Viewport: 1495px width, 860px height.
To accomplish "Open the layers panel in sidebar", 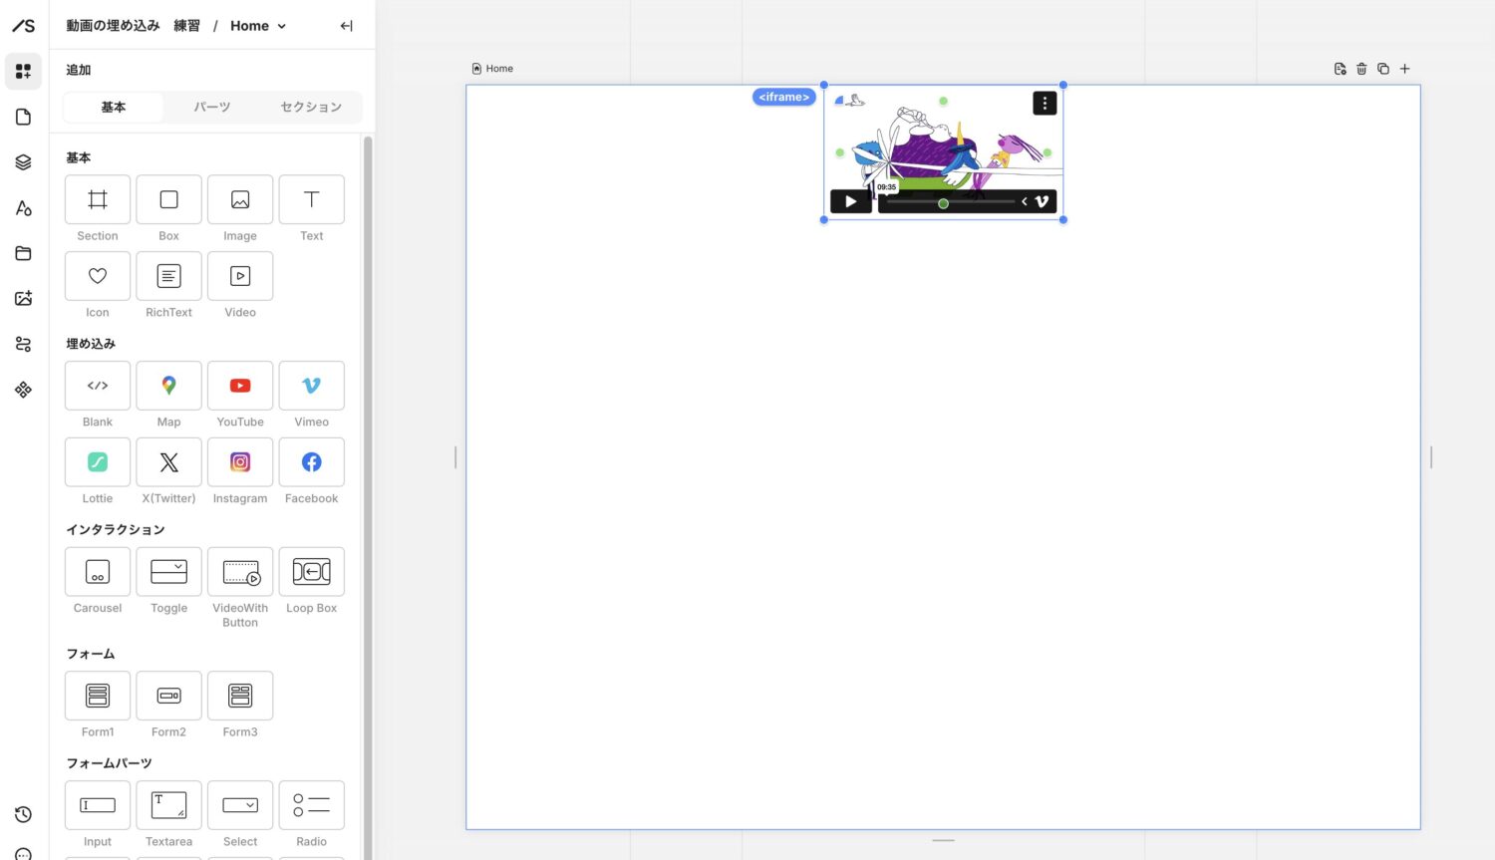I will 23,162.
